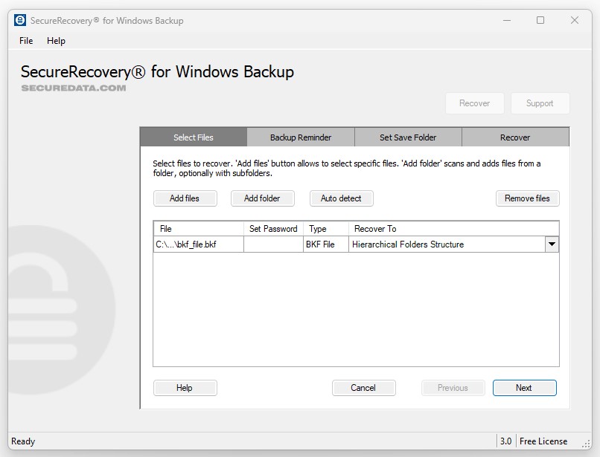Click the resize grip in status bar corner

586,444
